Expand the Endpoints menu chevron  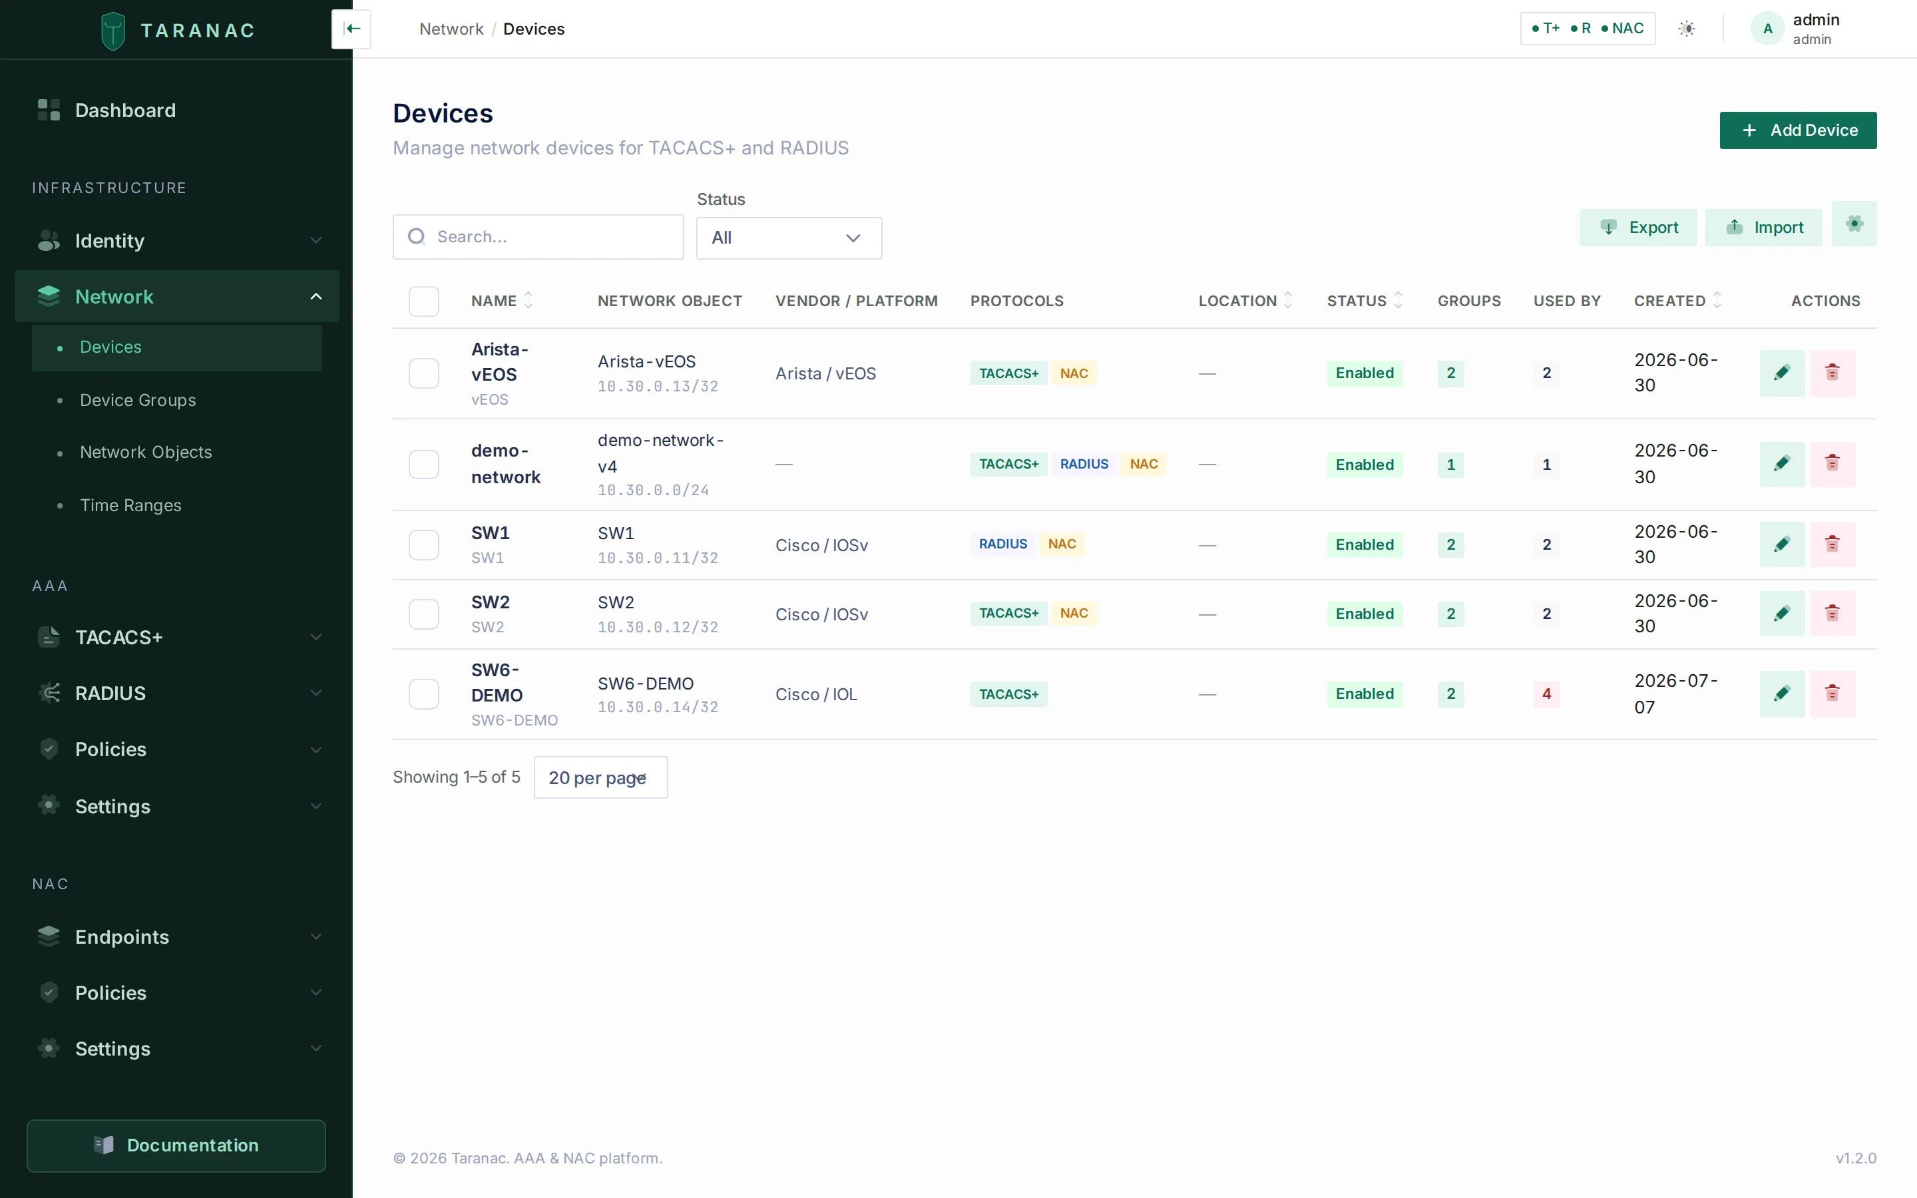pyautogui.click(x=316, y=936)
